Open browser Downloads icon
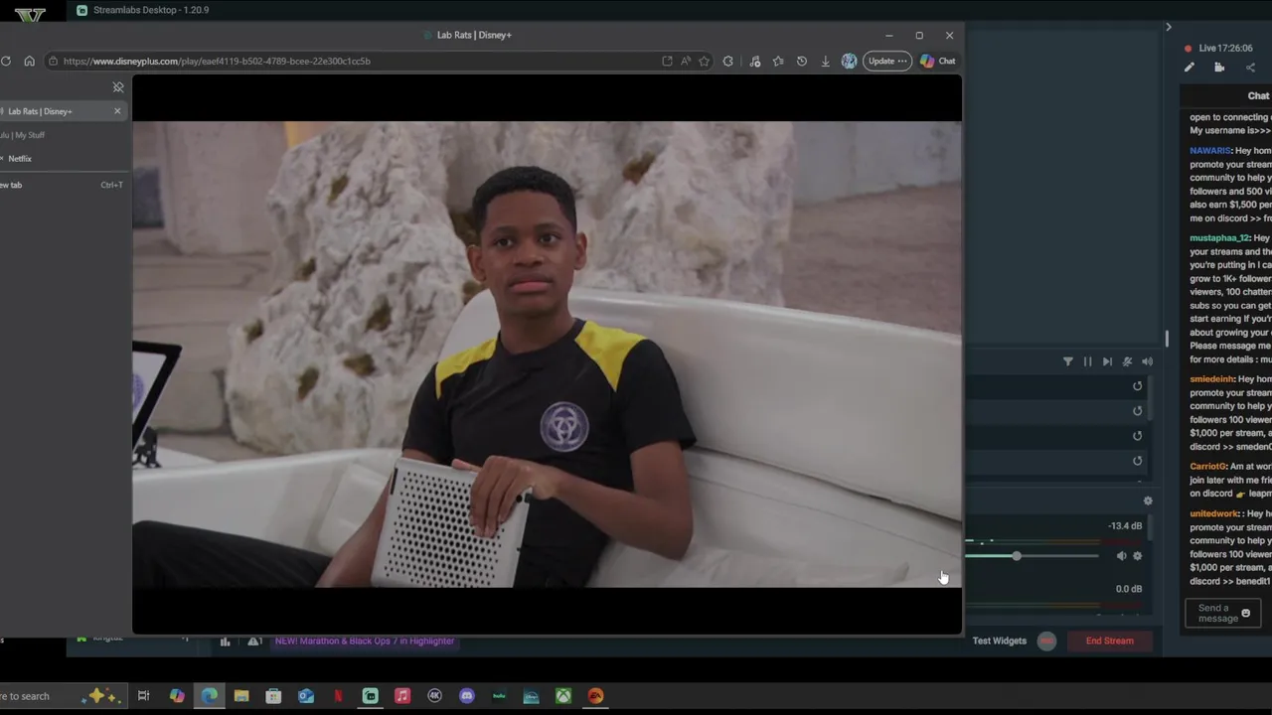Viewport: 1272px width, 715px height. 825,61
